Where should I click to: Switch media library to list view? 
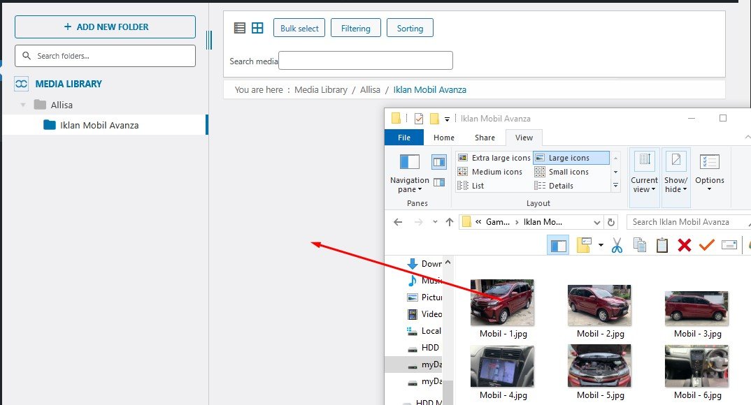tap(240, 28)
